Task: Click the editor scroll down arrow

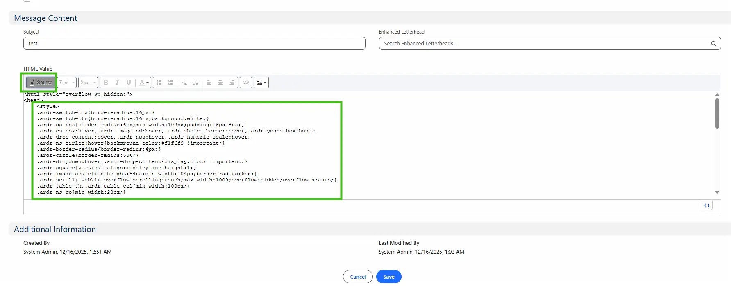Action: point(717,192)
